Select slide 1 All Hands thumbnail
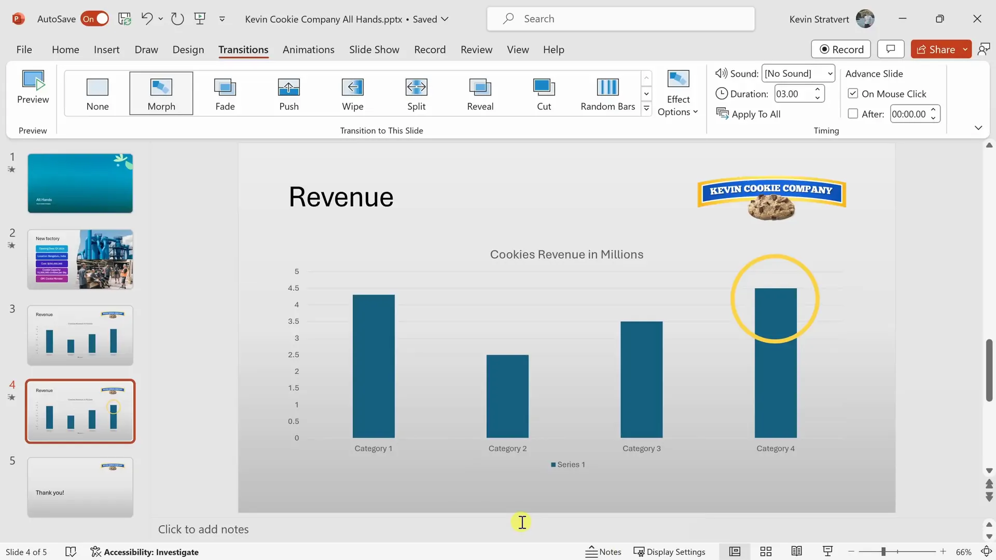 [x=80, y=183]
